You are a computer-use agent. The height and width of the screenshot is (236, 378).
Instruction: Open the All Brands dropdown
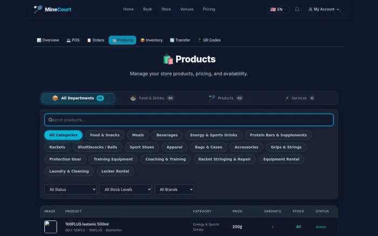(174, 190)
